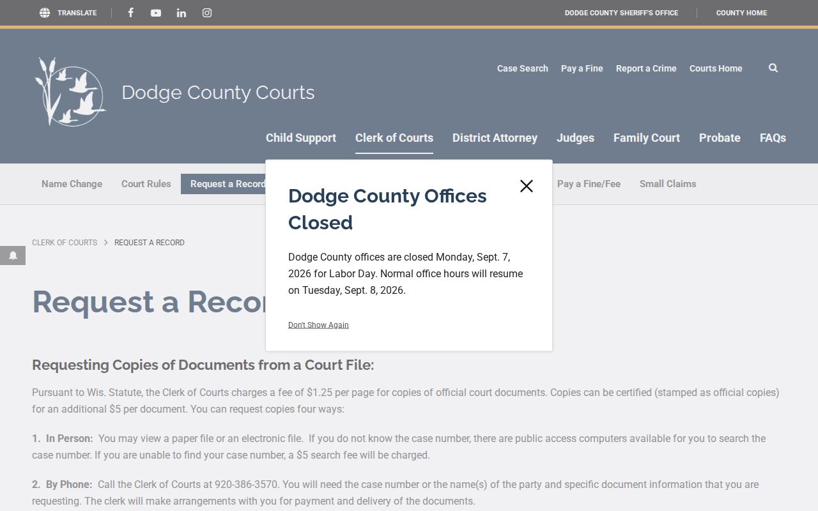This screenshot has height=511, width=818.
Task: Go to the FAQs page
Action: point(773,138)
